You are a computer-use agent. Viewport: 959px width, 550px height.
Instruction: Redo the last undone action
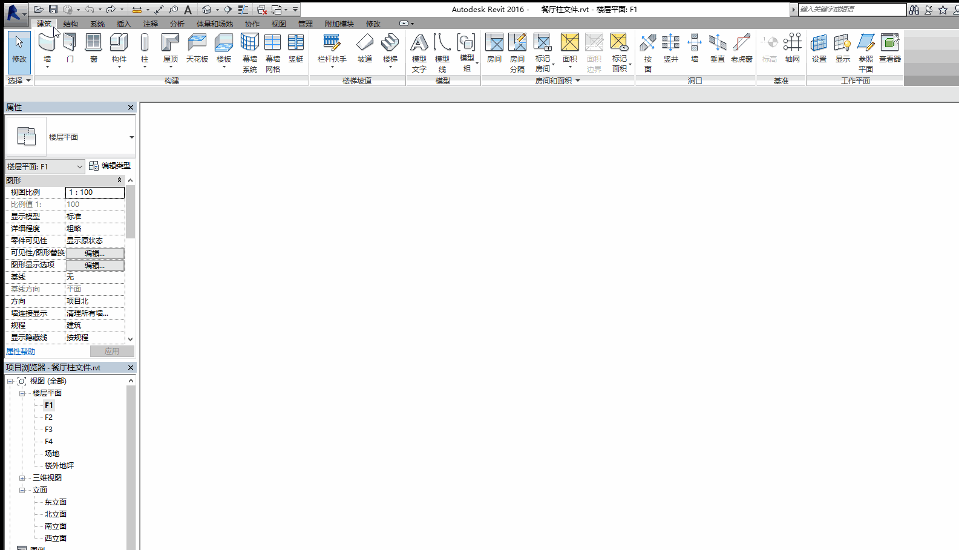(x=111, y=10)
